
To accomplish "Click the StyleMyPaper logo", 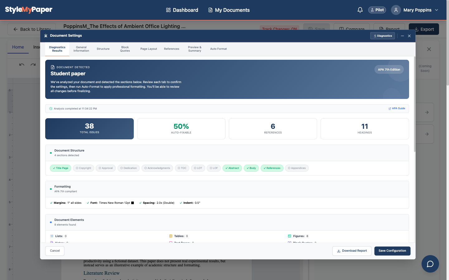I will point(29,10).
